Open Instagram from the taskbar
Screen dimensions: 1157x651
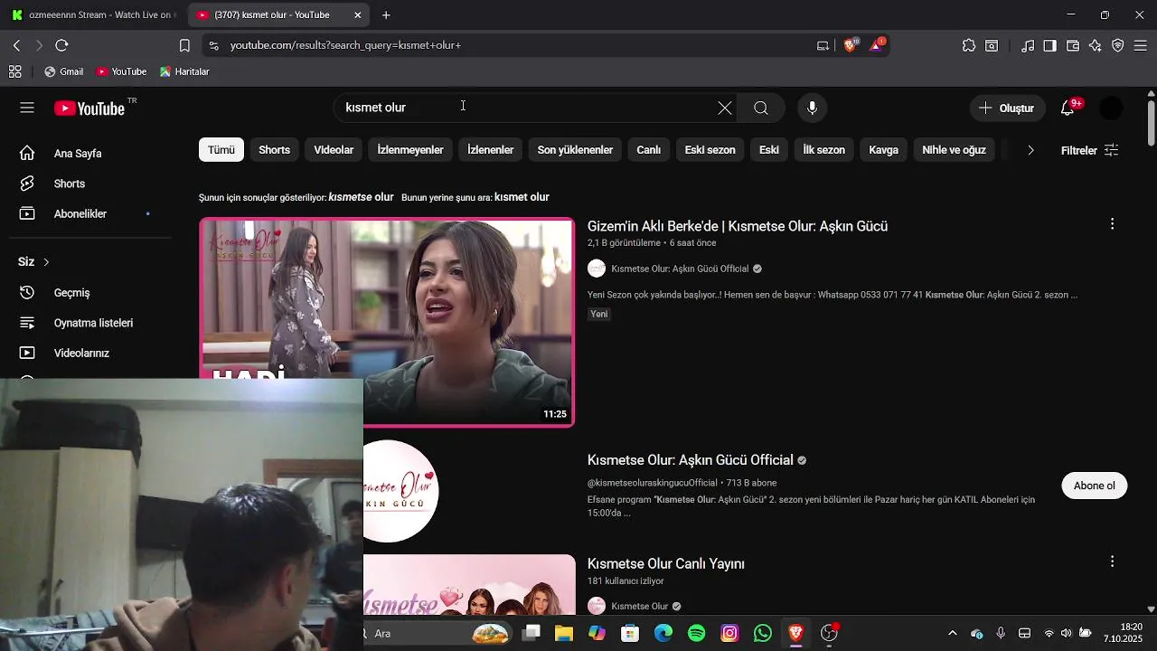tap(729, 633)
